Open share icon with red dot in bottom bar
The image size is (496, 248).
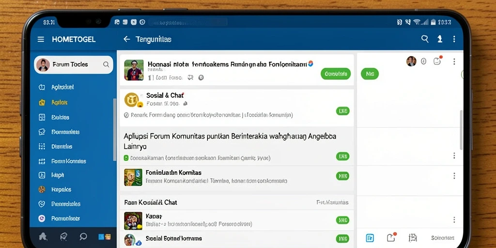(x=391, y=237)
